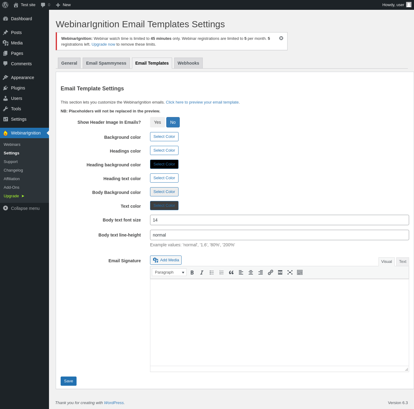
Task: Insert a numbered list in editor
Action: 221,272
